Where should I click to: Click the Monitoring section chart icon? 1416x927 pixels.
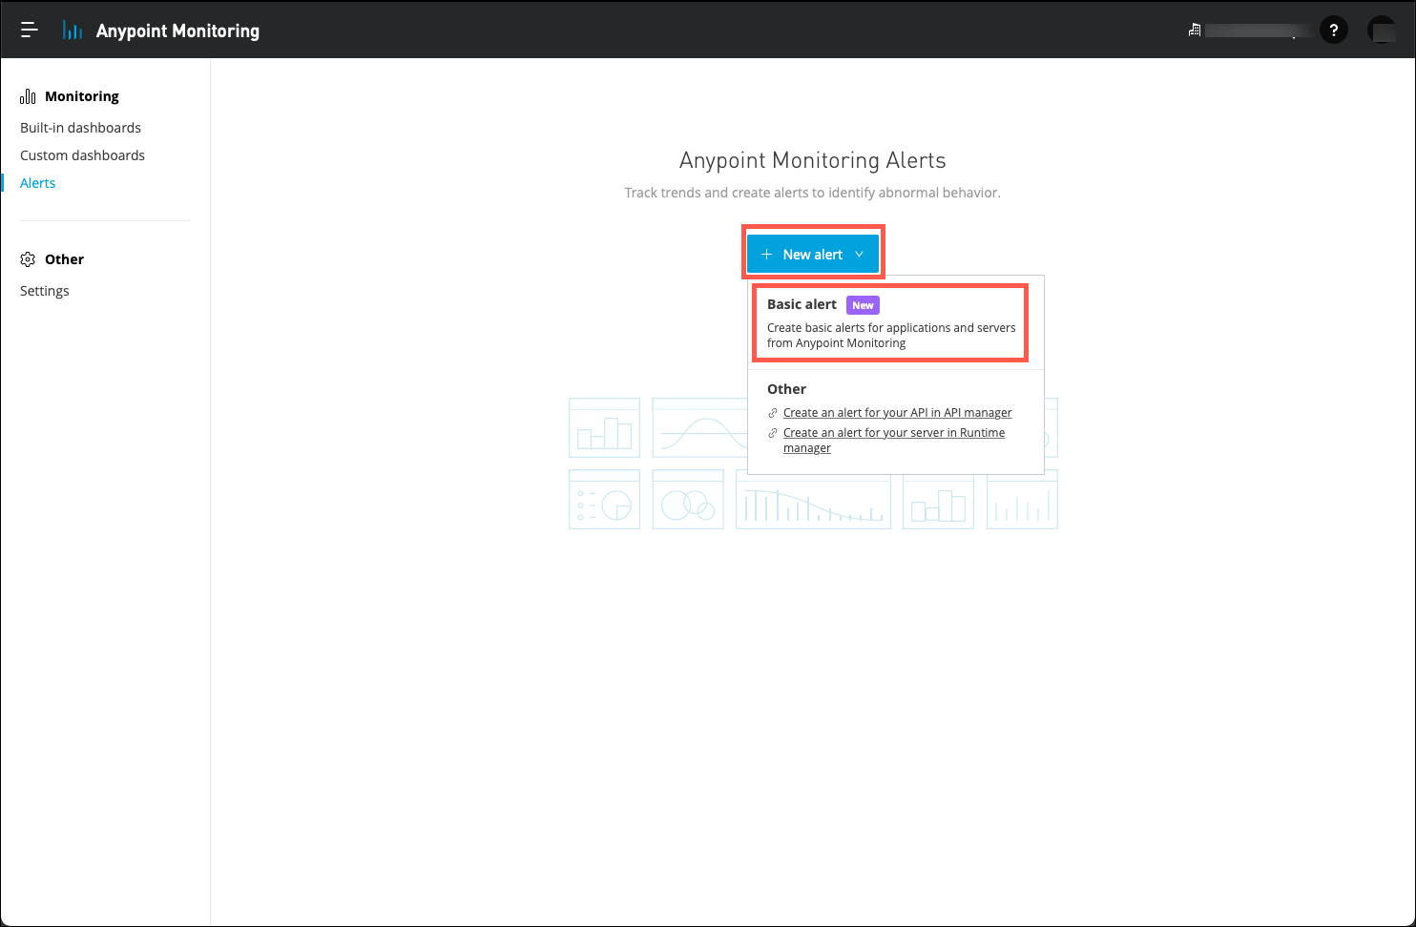(28, 96)
